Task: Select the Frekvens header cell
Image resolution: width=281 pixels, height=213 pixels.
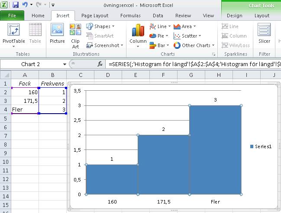Action: 53,83
